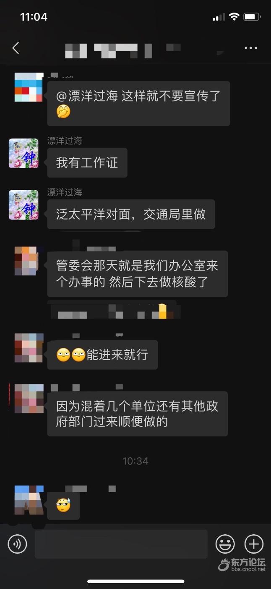
Task: Tap the 能进来就行 message bubble
Action: (x=102, y=355)
